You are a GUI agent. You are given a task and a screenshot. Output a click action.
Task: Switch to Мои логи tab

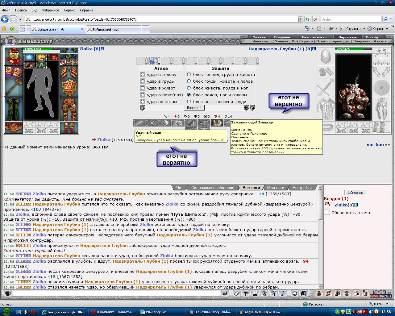[276, 188]
